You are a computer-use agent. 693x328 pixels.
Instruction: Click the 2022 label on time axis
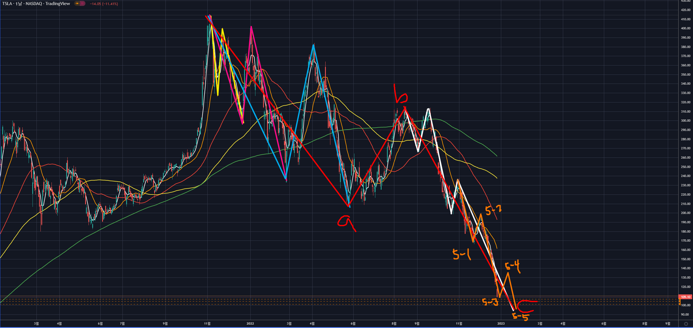coord(250,323)
